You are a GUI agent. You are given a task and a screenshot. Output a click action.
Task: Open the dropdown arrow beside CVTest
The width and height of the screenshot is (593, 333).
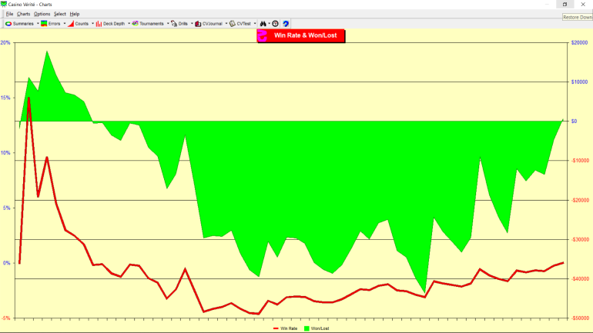[x=255, y=24]
